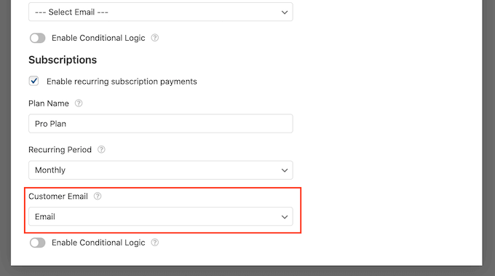
Task: Click the Recurring Period label
Action: 60,150
